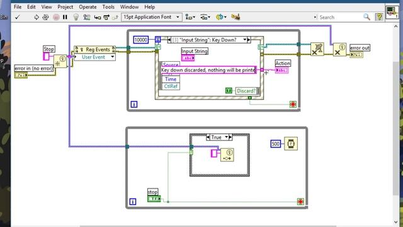Toggle the Pause button
This screenshot has width=403, height=227.
point(65,17)
